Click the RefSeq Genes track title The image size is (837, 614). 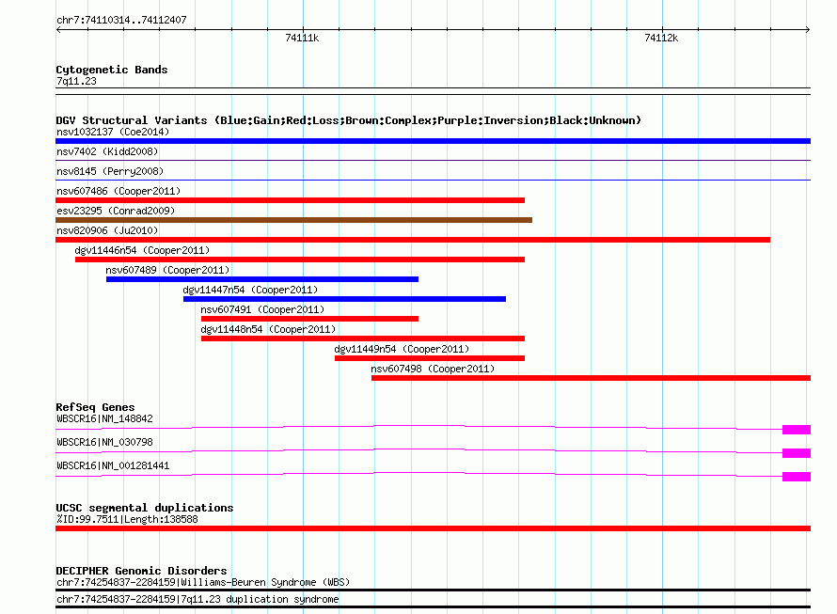95,407
